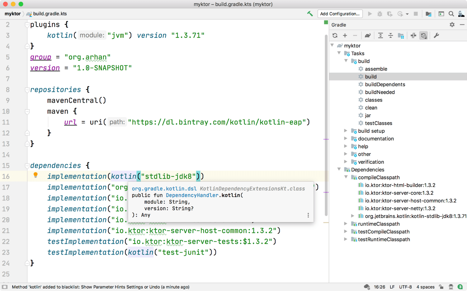Screen dimensions: 467x291
Task: Expand the documentation tasks folder
Action: tap(346, 138)
